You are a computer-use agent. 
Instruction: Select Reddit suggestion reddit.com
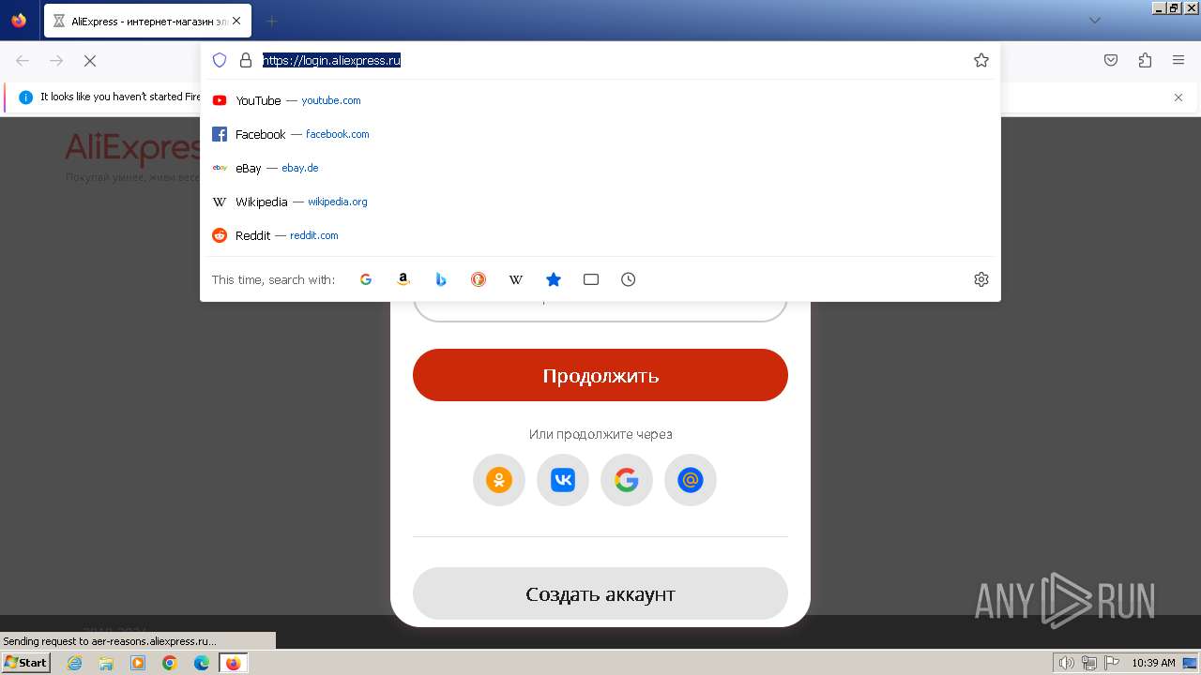point(600,235)
